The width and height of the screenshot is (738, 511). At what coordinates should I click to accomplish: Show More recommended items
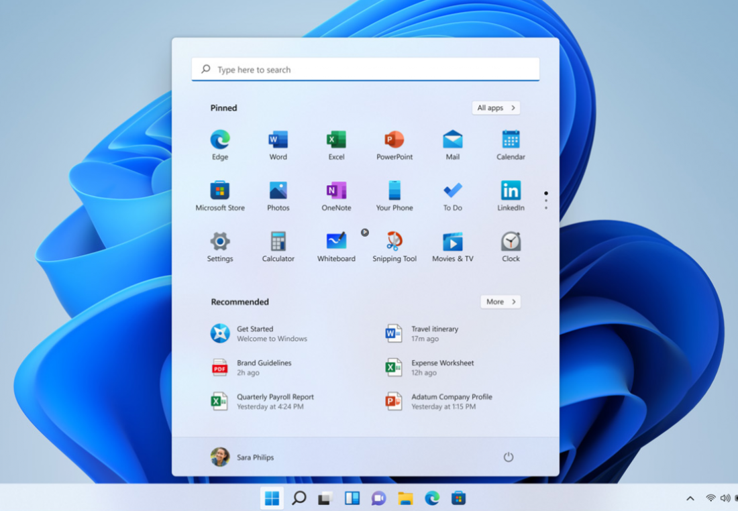pos(500,302)
